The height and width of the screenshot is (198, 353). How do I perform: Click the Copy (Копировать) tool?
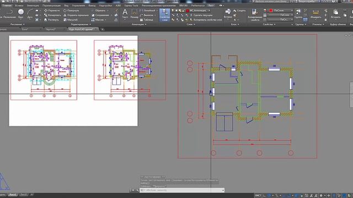52,15
